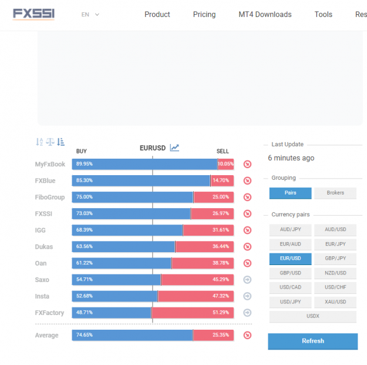Image resolution: width=367 pixels, height=365 pixels.
Task: Click Average 74.65% buy bar
Action: pos(133,335)
